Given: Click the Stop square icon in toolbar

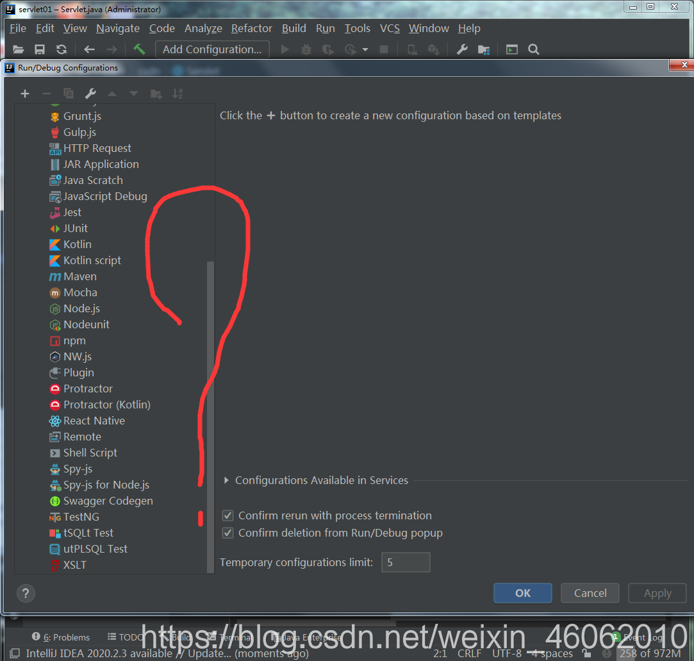Looking at the screenshot, I should pyautogui.click(x=384, y=49).
